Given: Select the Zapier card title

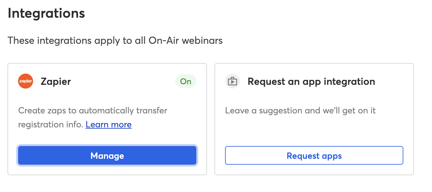Looking at the screenshot, I should click(x=56, y=81).
